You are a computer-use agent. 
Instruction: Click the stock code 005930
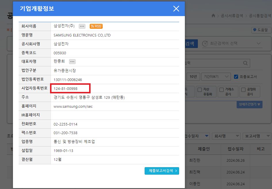60,53
